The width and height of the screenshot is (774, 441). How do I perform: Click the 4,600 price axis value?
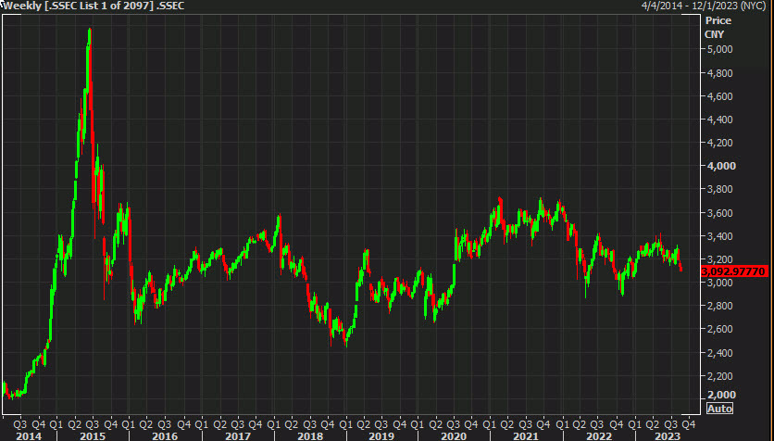719,96
